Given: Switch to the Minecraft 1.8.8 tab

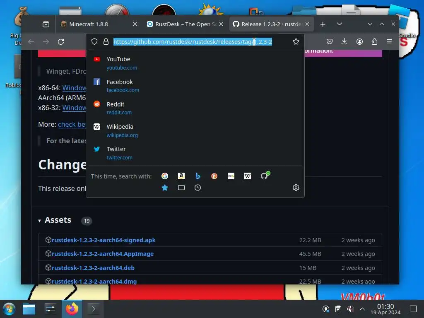Looking at the screenshot, I should (x=99, y=24).
